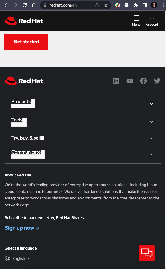This screenshot has width=166, height=269.
Task: Open Red Hat's YouTube channel icon
Action: pyautogui.click(x=130, y=81)
